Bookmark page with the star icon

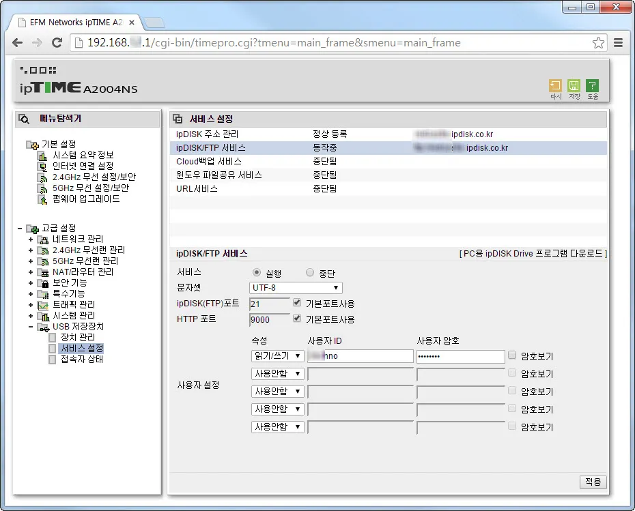click(x=598, y=42)
